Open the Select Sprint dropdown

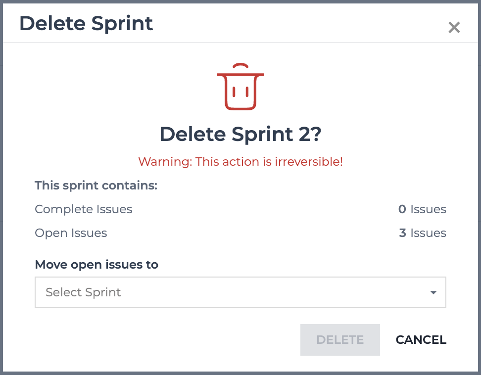click(x=240, y=292)
